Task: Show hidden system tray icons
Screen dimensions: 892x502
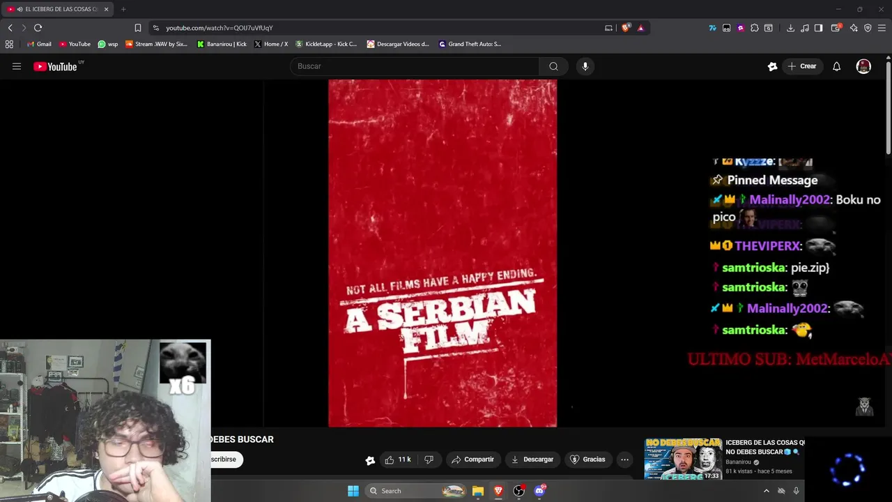Action: click(x=767, y=491)
